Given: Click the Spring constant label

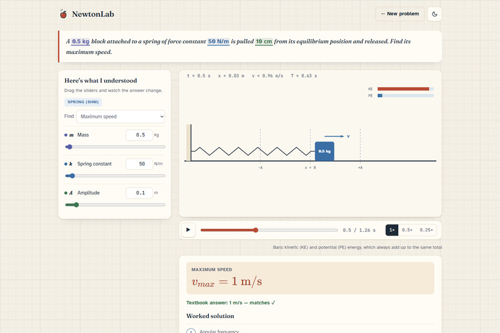Looking at the screenshot, I should (x=94, y=164).
